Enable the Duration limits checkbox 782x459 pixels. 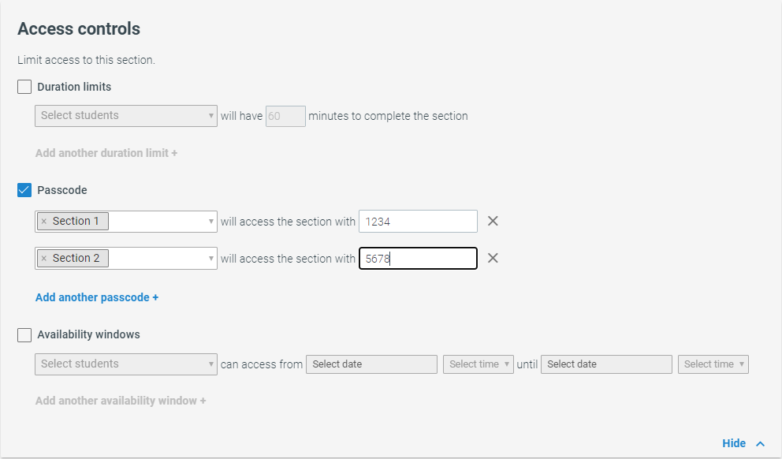pos(24,87)
